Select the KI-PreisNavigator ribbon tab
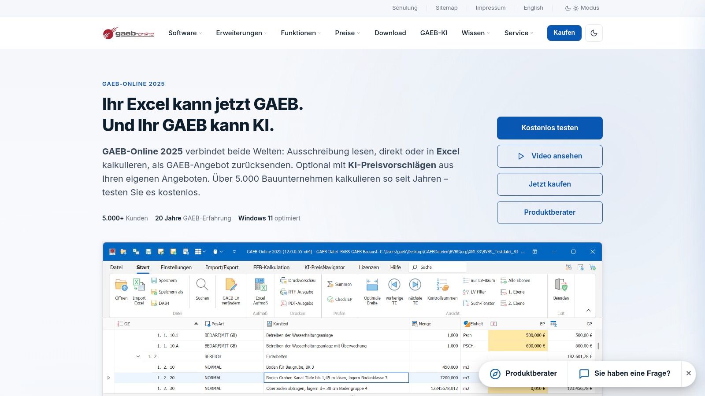This screenshot has height=396, width=705. tap(325, 268)
